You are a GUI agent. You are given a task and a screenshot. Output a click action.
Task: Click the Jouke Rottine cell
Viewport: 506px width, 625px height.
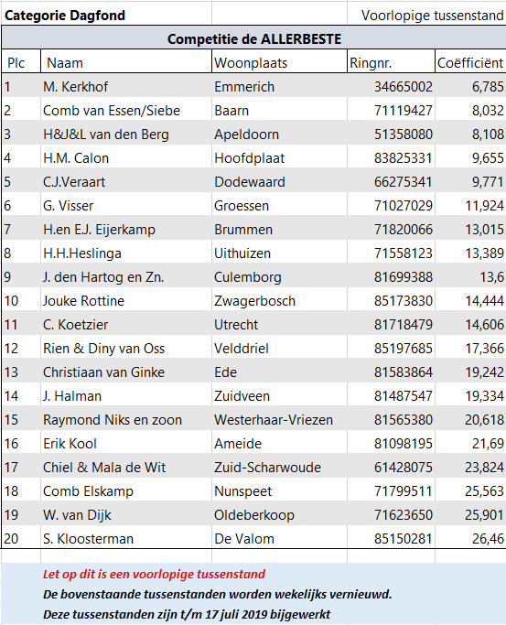[x=126, y=300]
